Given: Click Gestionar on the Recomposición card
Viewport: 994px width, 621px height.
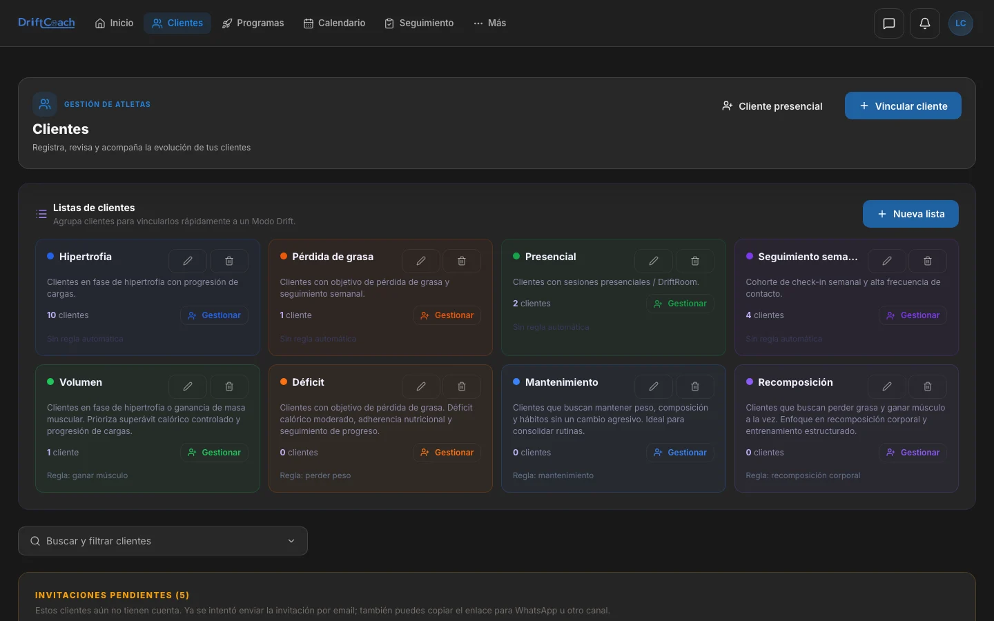Looking at the screenshot, I should click(x=913, y=453).
